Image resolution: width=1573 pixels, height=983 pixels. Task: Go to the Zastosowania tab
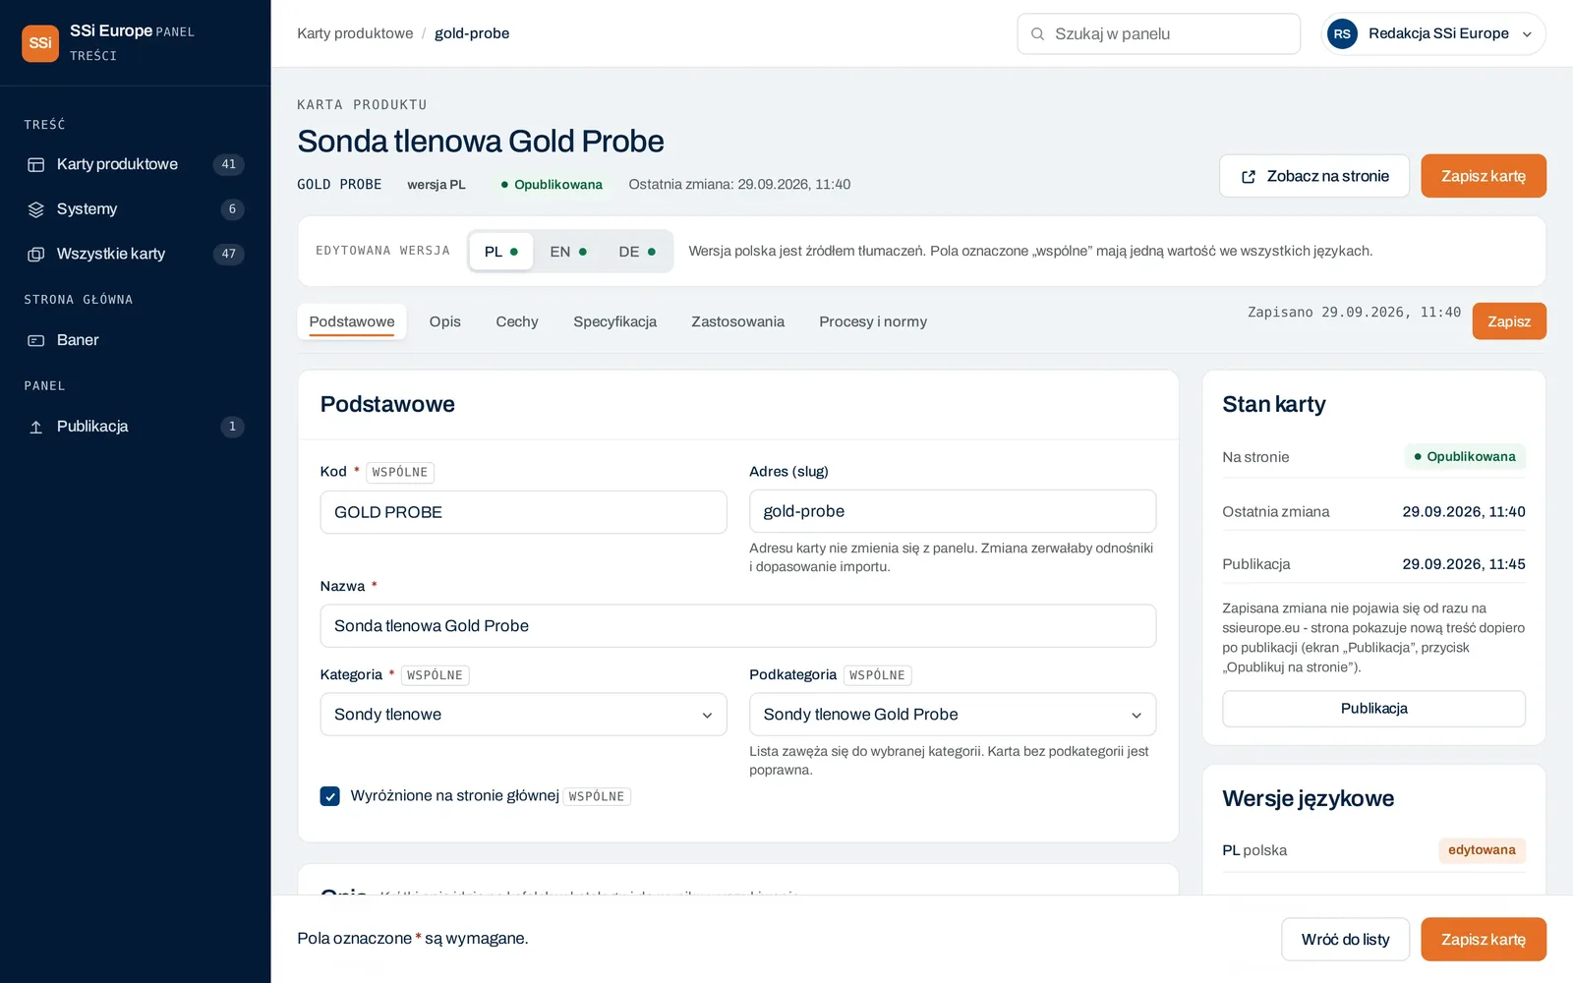pyautogui.click(x=738, y=322)
